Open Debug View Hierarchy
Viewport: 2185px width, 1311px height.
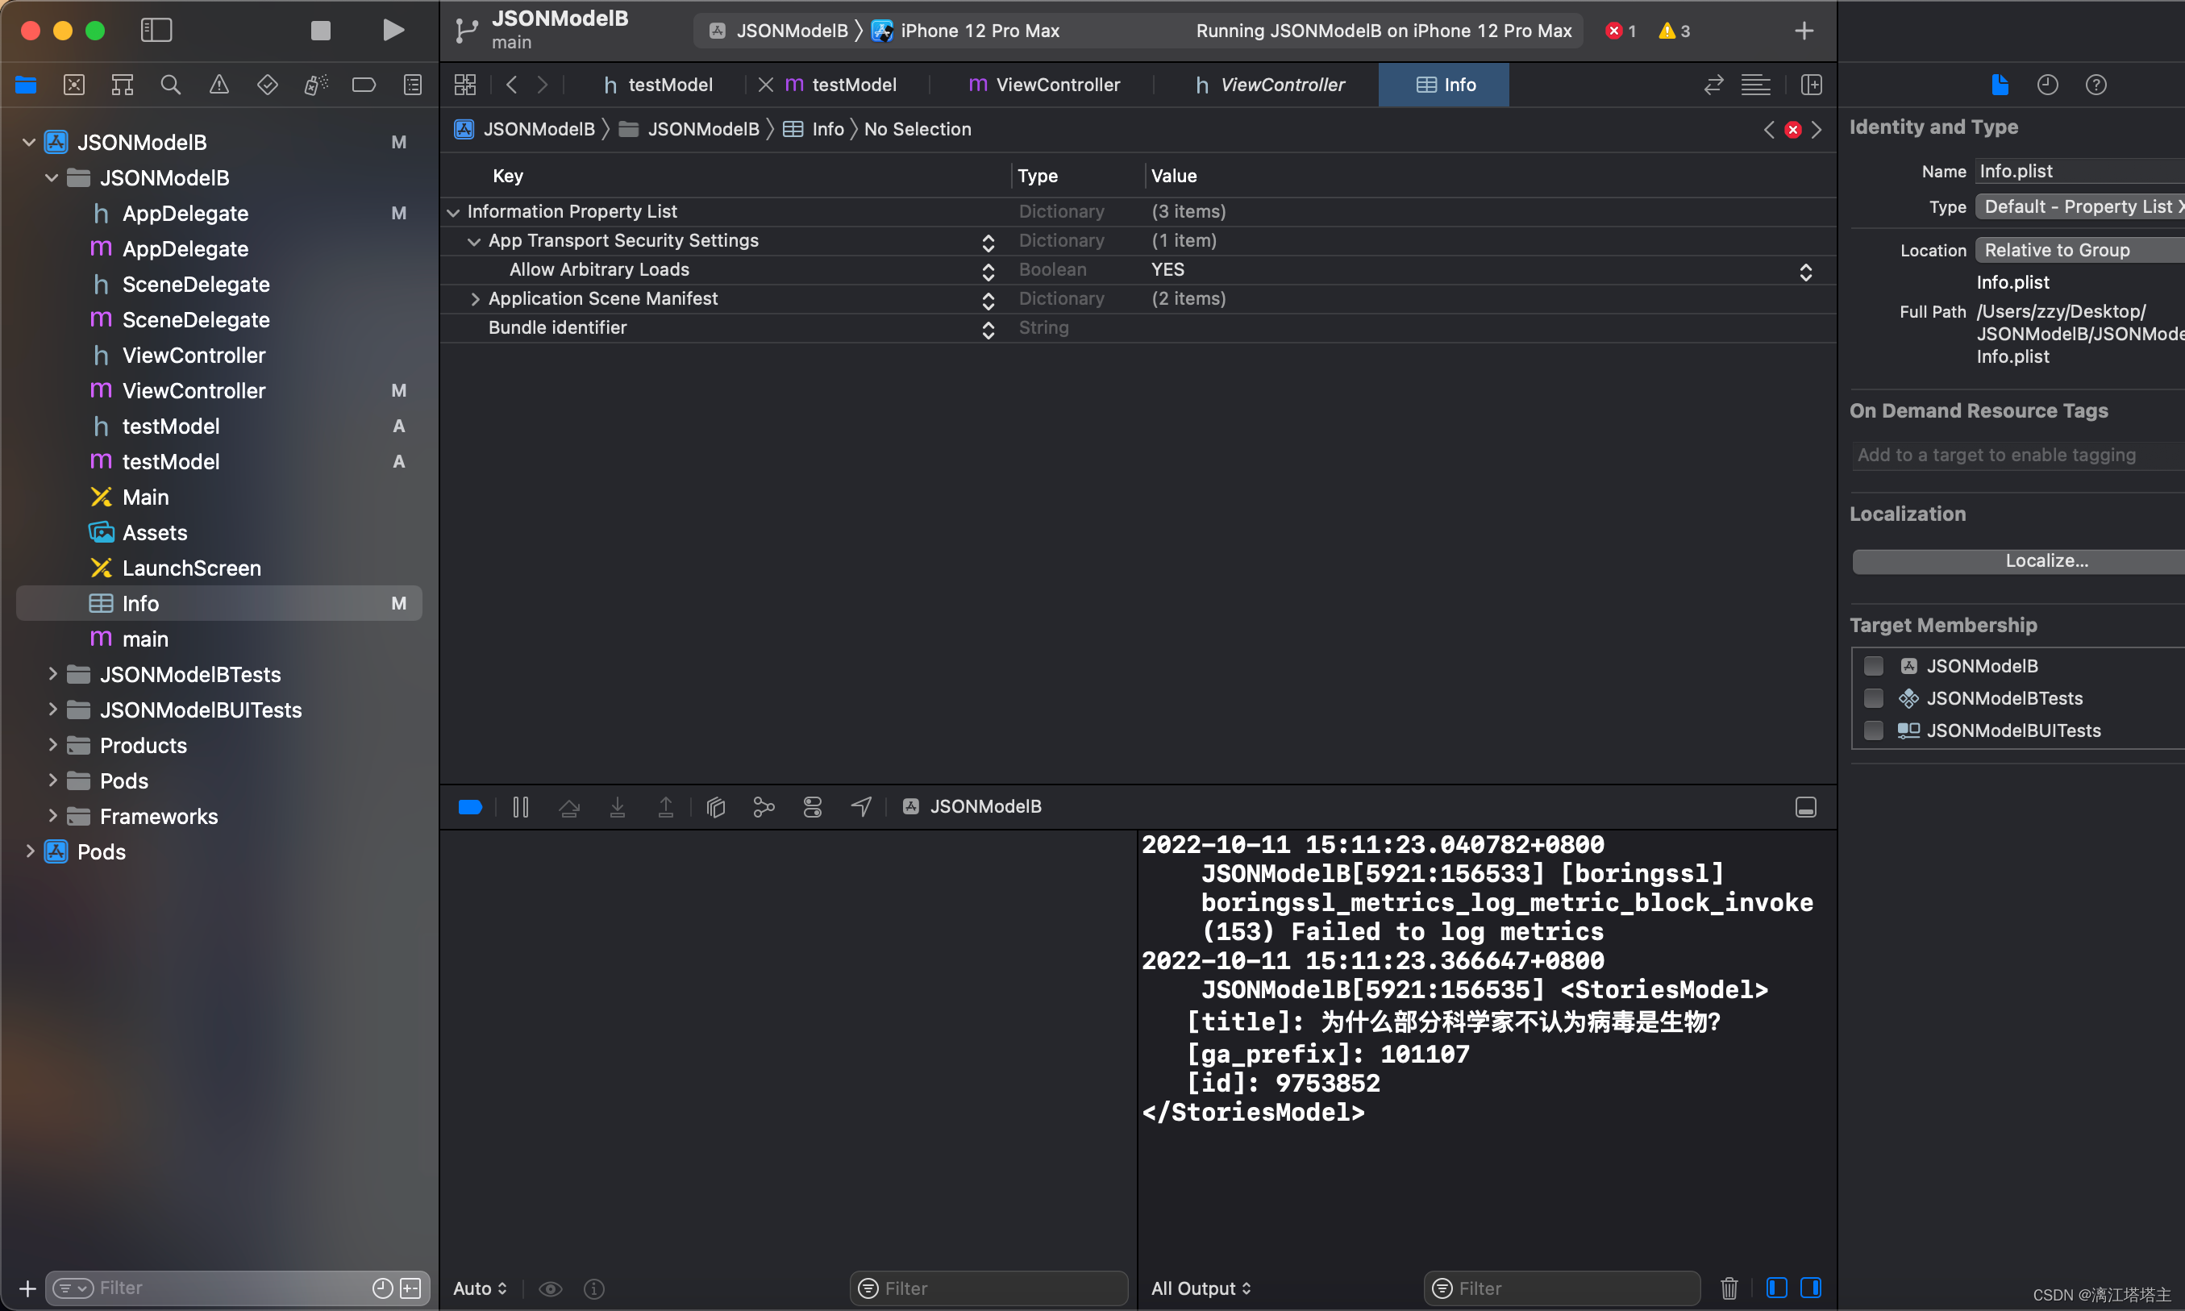pyautogui.click(x=715, y=806)
